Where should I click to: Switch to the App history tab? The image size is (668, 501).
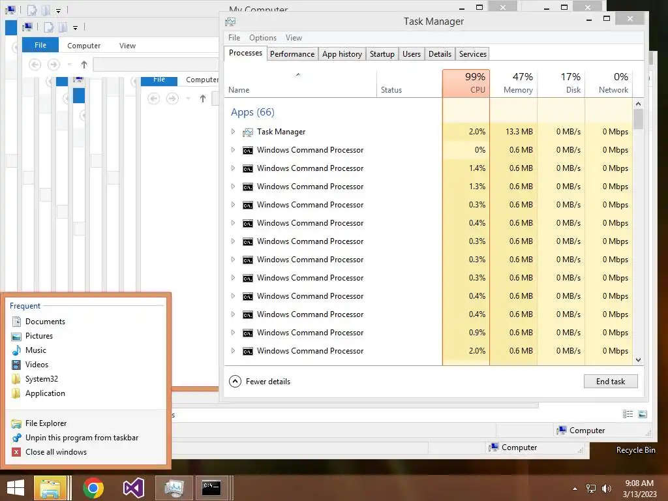pos(342,54)
